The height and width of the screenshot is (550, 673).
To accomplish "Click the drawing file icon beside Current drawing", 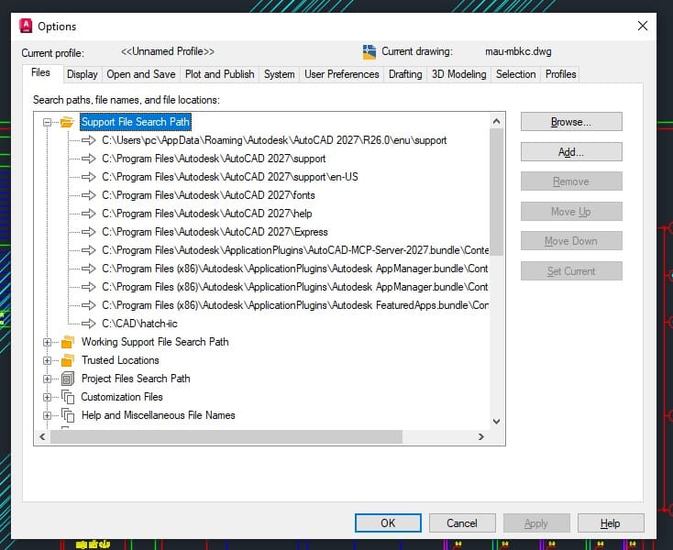I will pyautogui.click(x=370, y=52).
